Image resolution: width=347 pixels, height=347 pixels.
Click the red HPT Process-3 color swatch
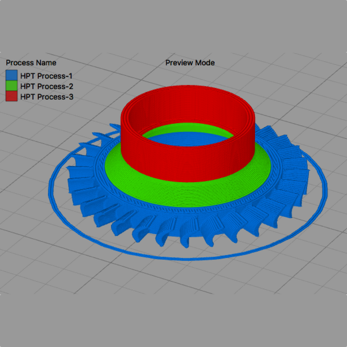(x=12, y=97)
